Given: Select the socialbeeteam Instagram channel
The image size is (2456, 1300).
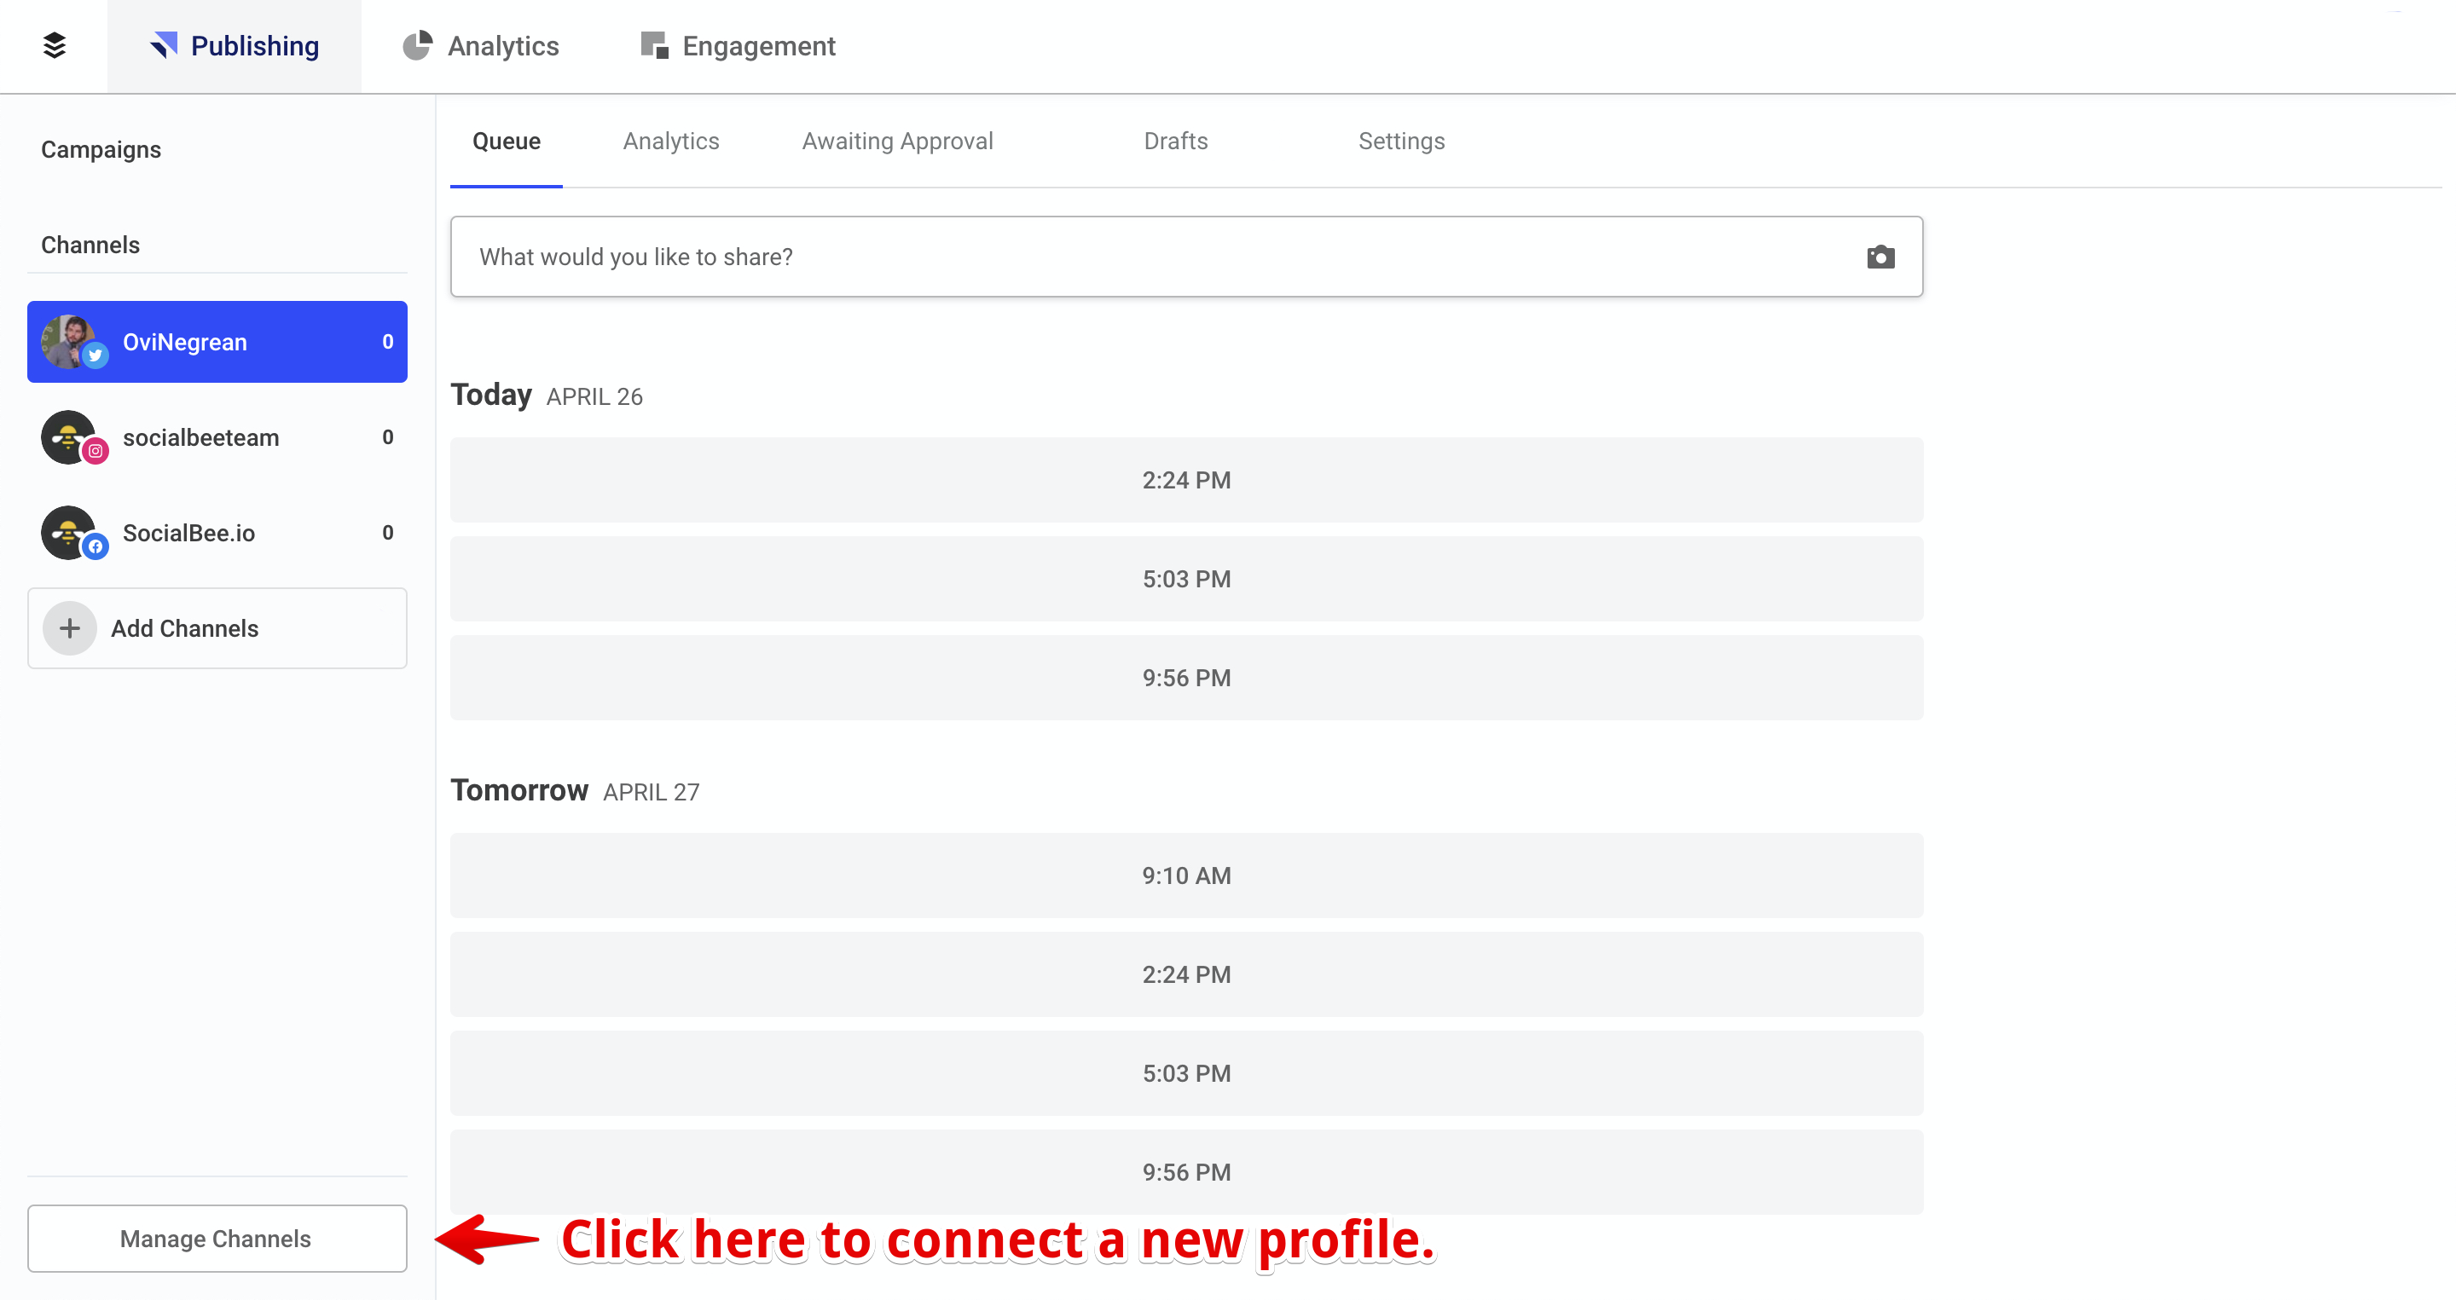Looking at the screenshot, I should coord(217,437).
